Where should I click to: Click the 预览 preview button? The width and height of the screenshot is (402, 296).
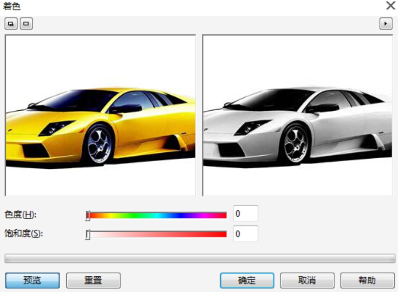[32, 281]
